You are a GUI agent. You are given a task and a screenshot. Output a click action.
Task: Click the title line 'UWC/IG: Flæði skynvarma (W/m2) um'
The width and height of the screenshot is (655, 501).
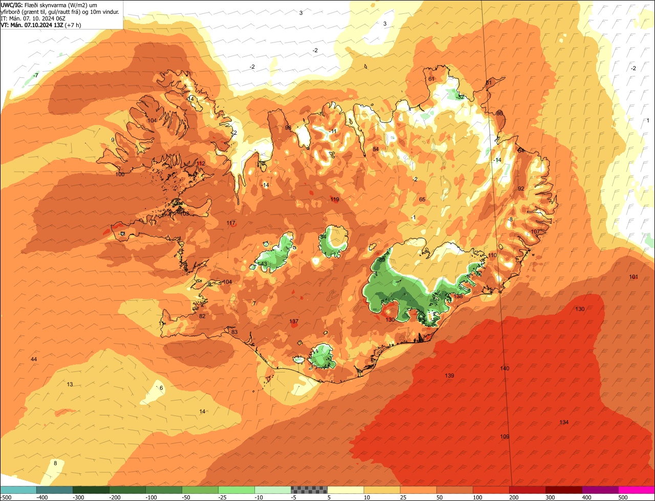(49, 5)
